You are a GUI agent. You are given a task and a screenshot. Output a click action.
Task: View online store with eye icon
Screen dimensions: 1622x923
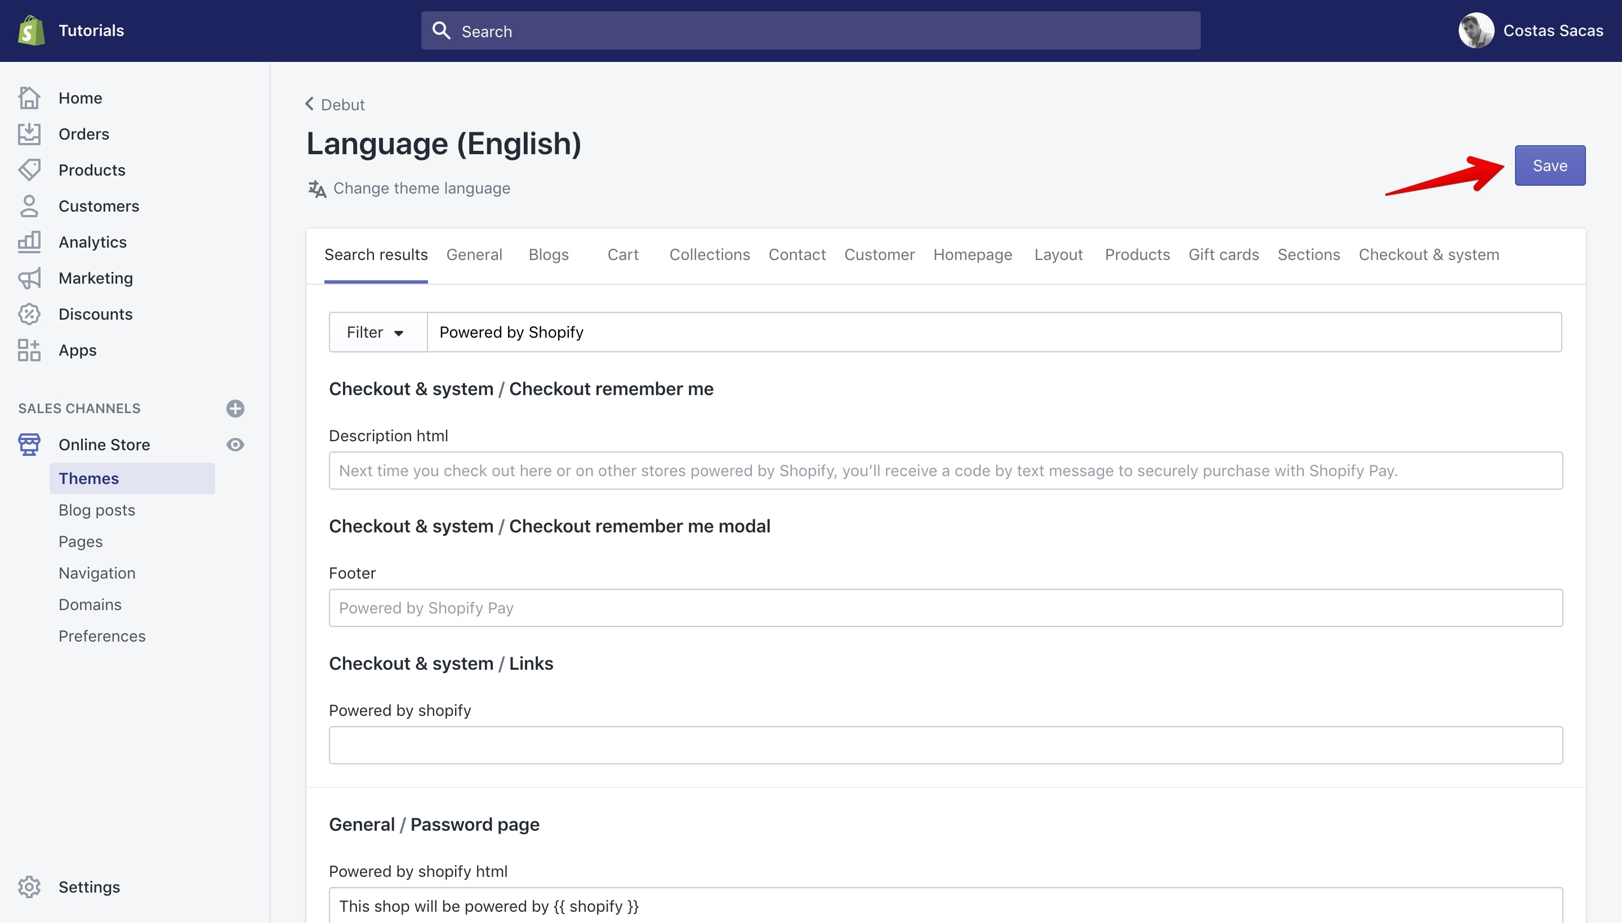pos(235,445)
